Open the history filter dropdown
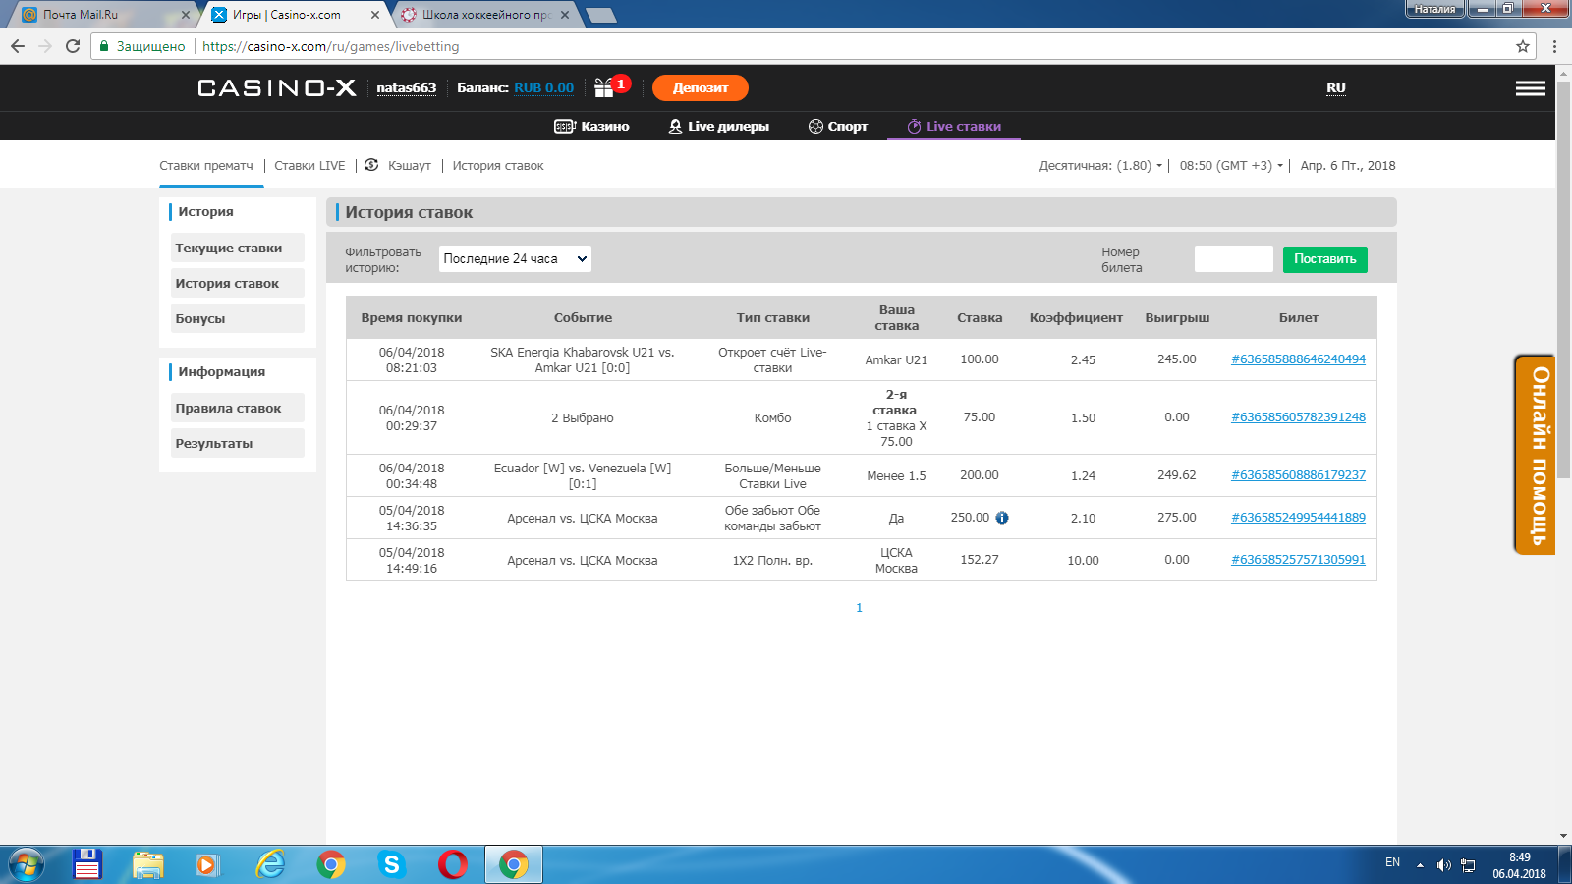The image size is (1572, 884). pyautogui.click(x=515, y=259)
